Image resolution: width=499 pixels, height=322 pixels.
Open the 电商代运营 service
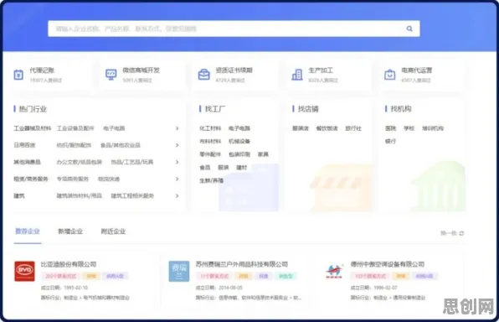pyautogui.click(x=417, y=70)
